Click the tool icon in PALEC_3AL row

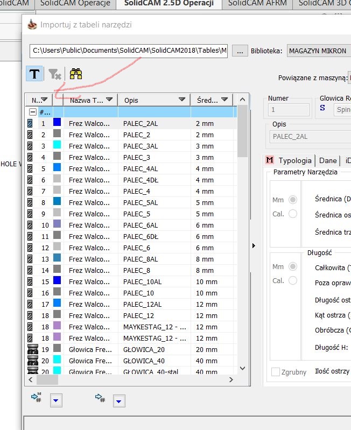(30, 146)
